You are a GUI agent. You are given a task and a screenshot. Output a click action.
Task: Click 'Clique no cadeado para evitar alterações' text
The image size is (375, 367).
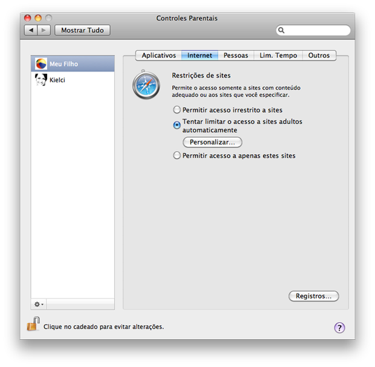click(104, 327)
